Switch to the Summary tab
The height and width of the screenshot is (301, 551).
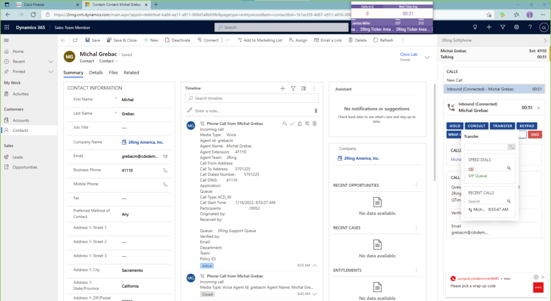coord(73,73)
